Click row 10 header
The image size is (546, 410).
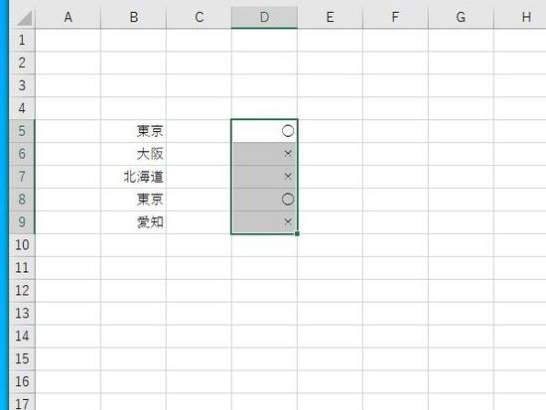click(x=22, y=245)
